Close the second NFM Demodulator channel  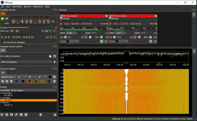tap(156, 16)
